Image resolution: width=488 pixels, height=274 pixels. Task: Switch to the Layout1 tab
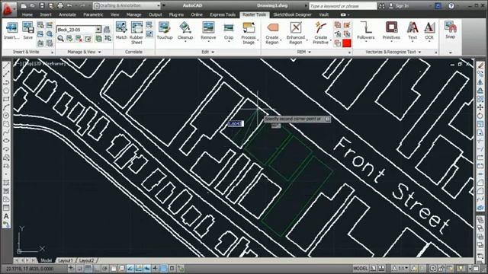coord(66,260)
